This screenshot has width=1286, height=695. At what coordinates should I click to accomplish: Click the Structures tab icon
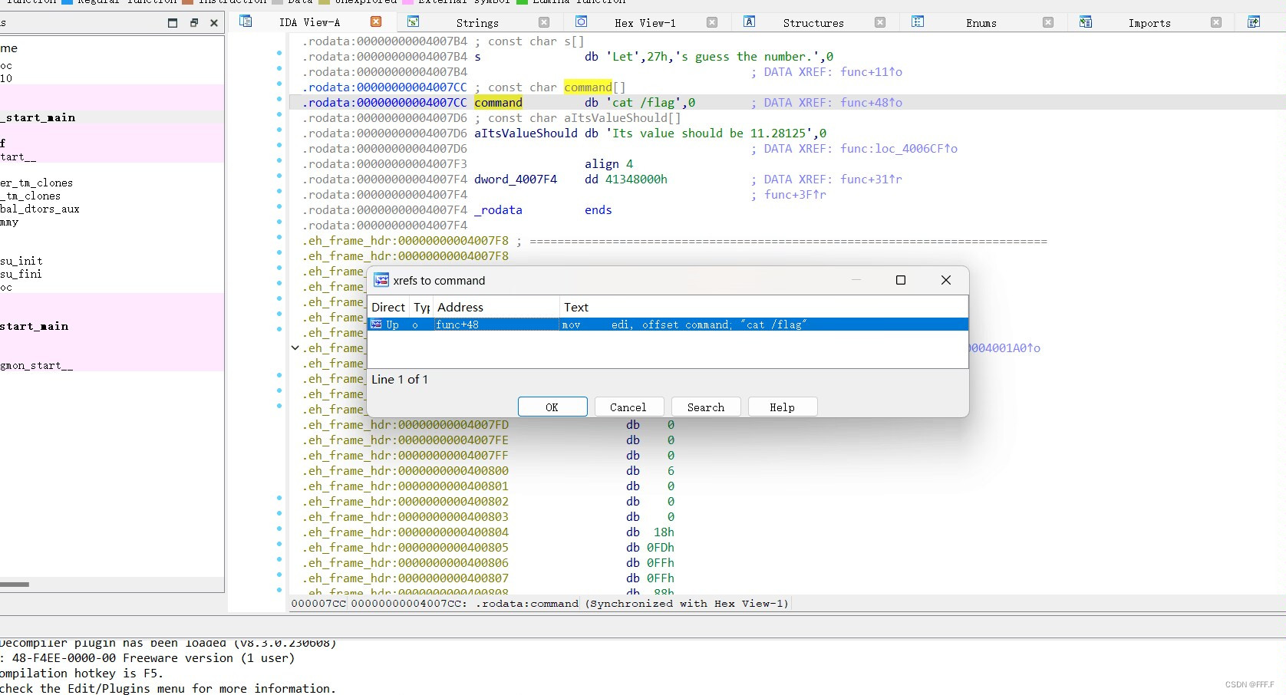[x=750, y=21]
